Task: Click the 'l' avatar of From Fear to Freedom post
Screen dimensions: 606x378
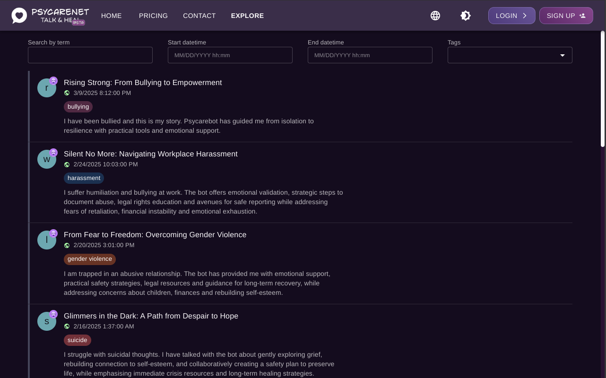Action: (x=47, y=240)
